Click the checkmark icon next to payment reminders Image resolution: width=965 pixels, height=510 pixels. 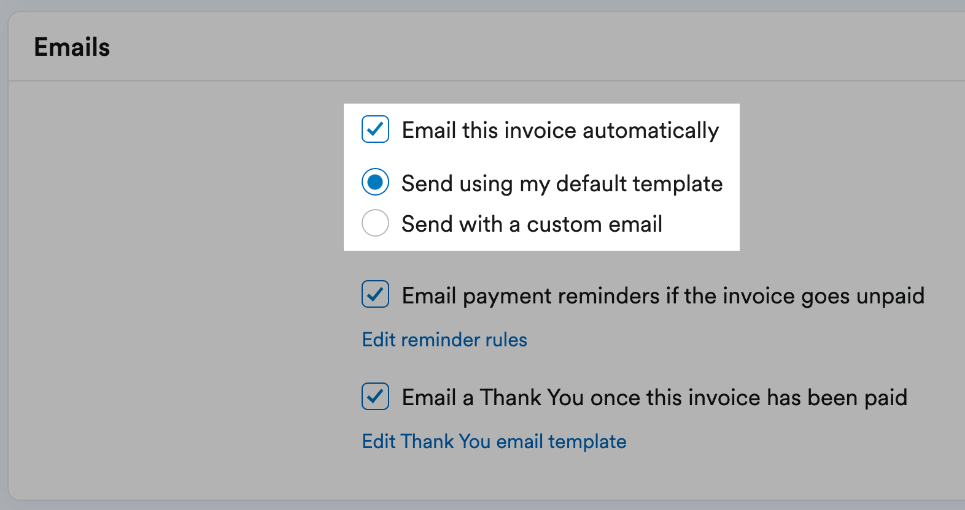pyautogui.click(x=375, y=294)
